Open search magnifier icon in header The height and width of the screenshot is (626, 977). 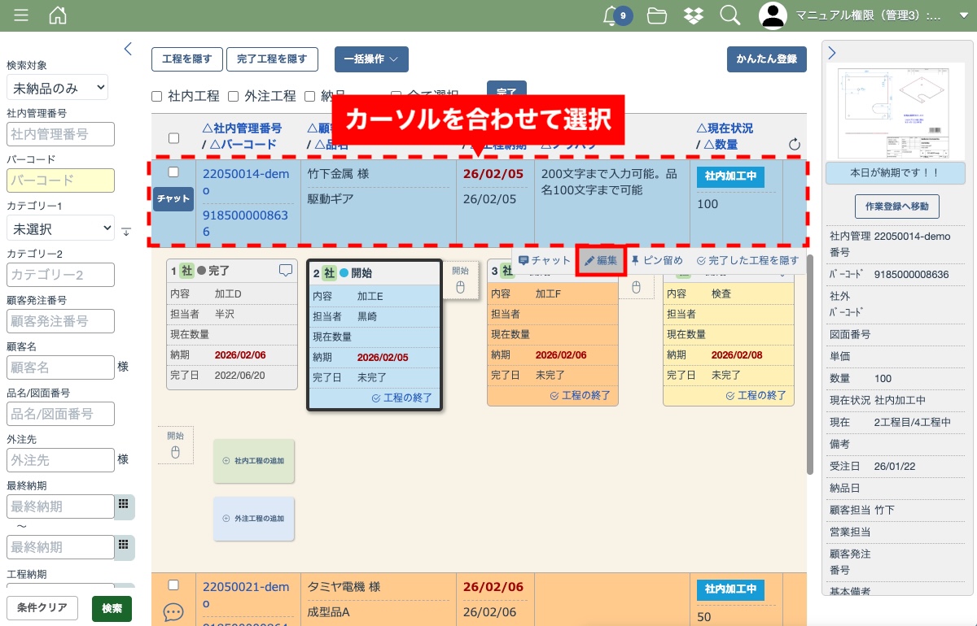[730, 15]
